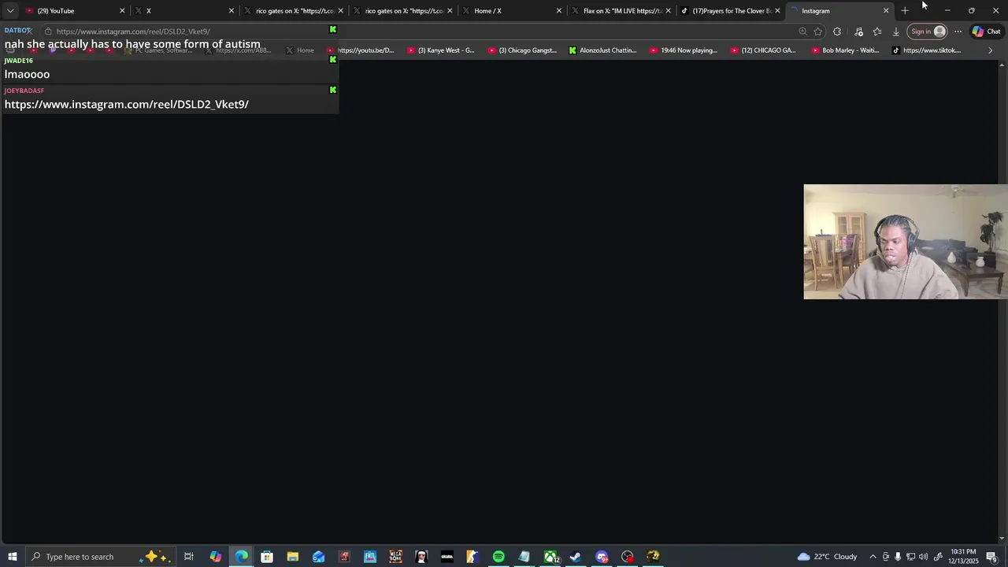
Task: Open the clock showing 10:31 PM
Action: (964, 557)
